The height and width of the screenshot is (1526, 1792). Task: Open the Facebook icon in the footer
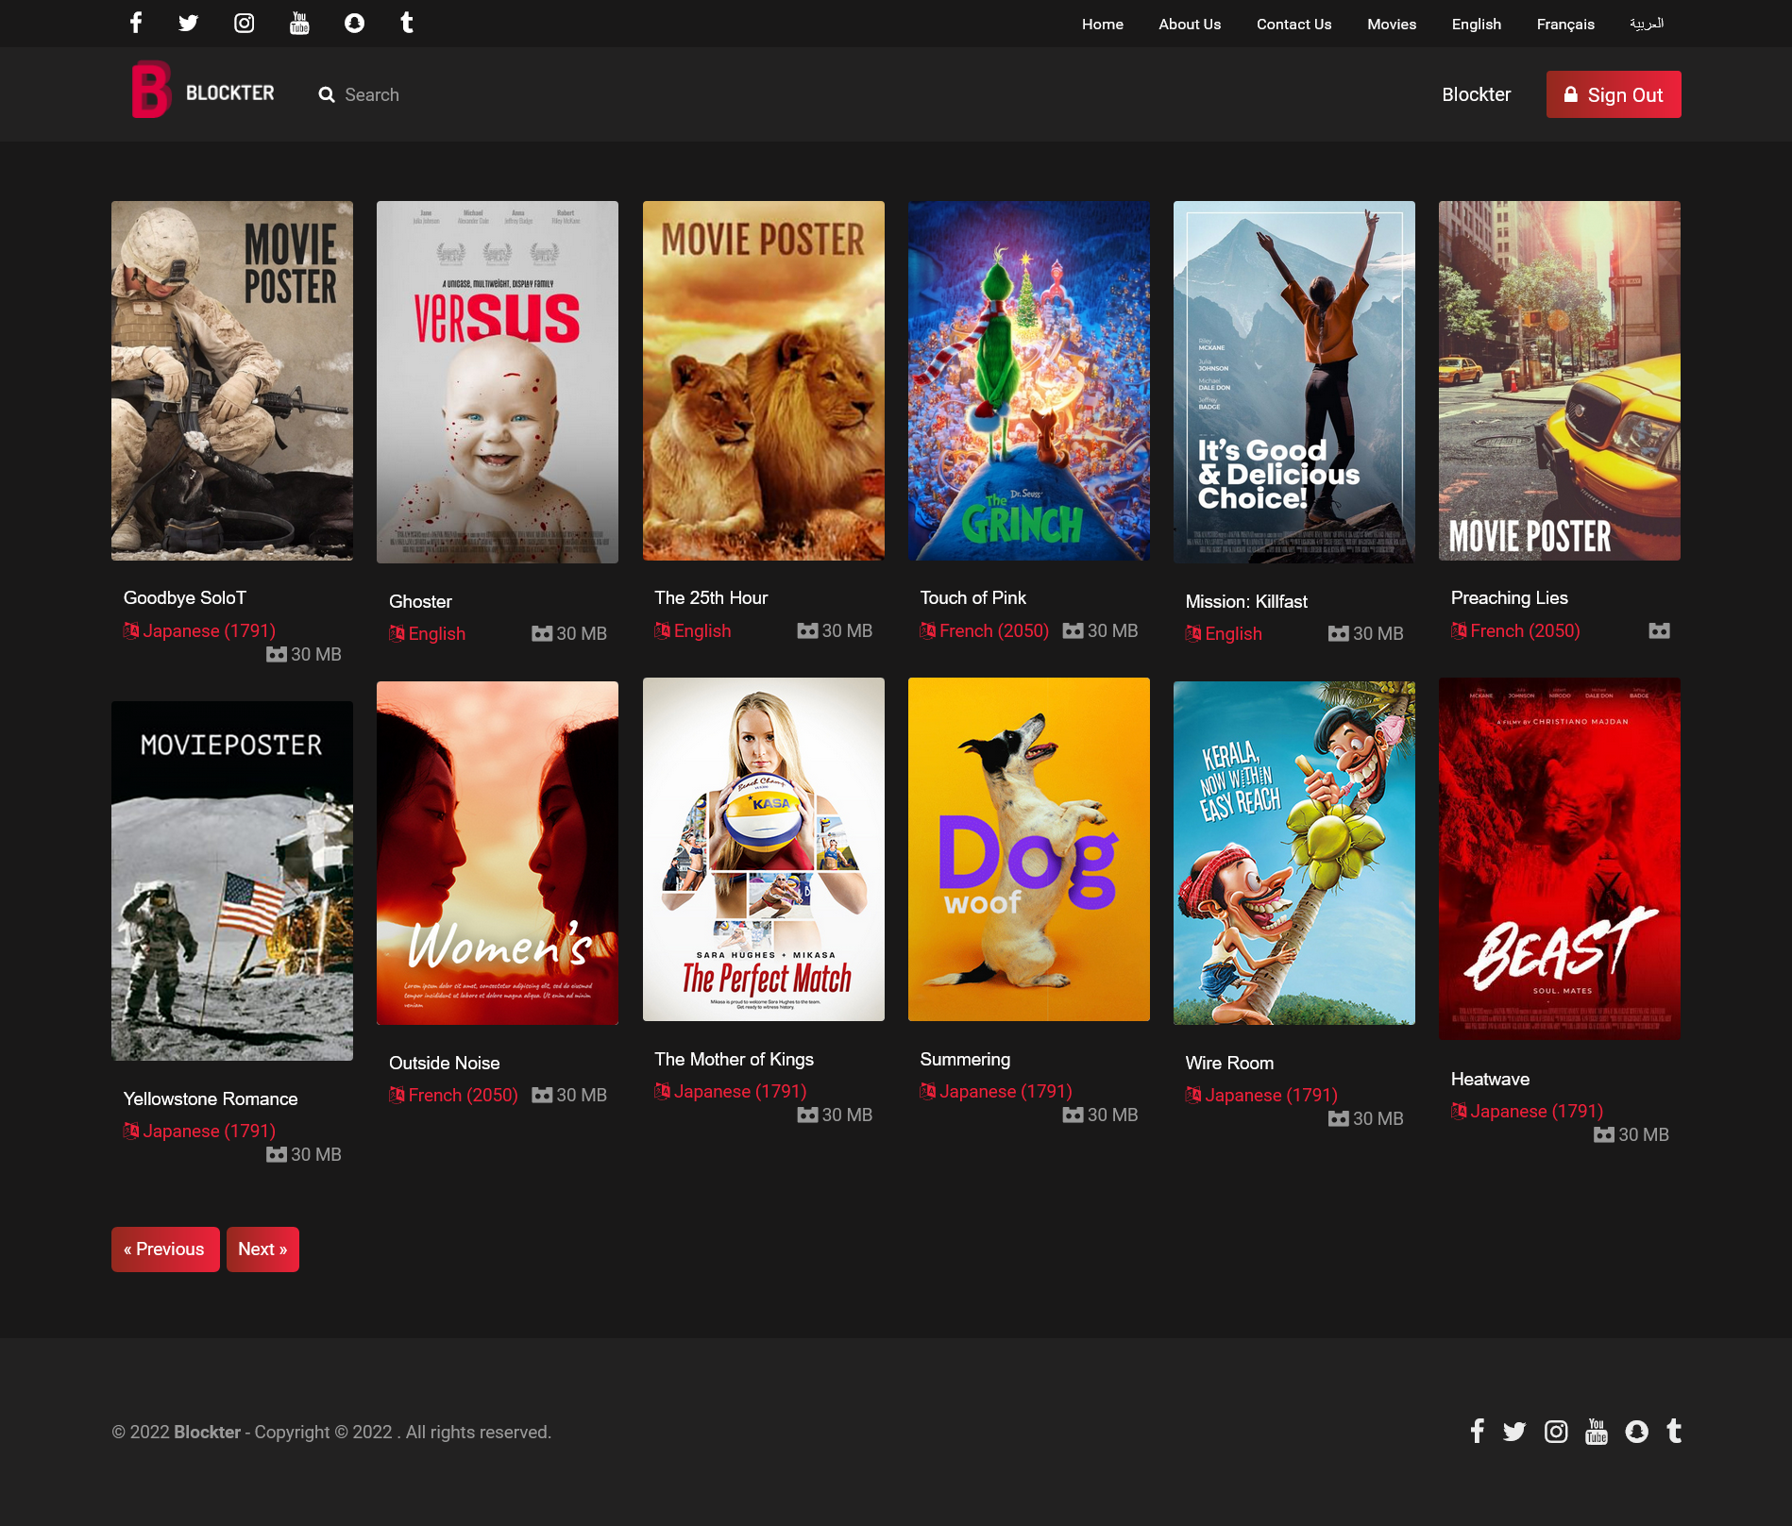point(1478,1431)
